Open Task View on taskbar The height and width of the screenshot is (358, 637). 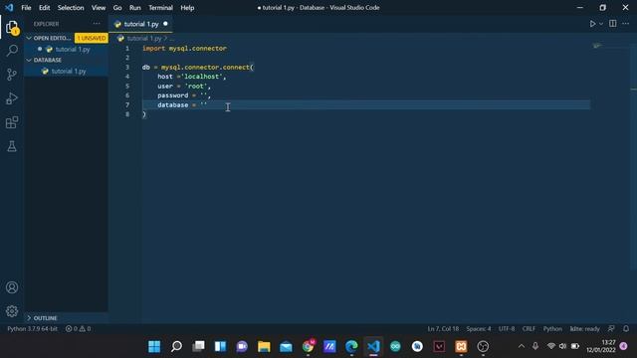point(198,346)
